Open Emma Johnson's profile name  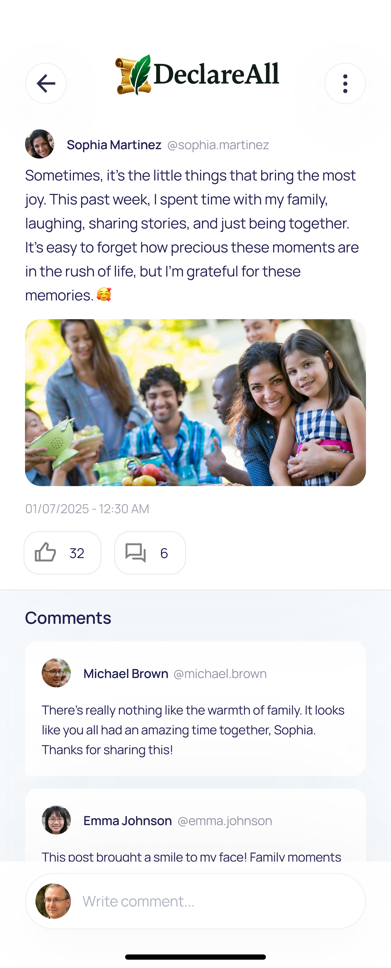point(128,821)
